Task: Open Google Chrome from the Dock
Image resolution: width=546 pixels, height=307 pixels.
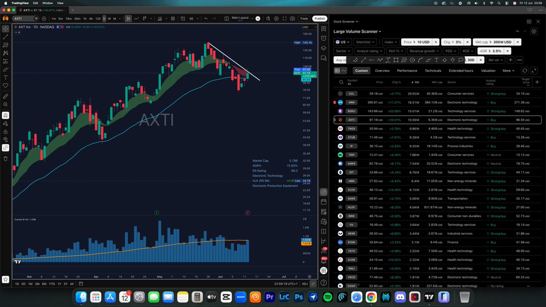Action: click(x=371, y=297)
